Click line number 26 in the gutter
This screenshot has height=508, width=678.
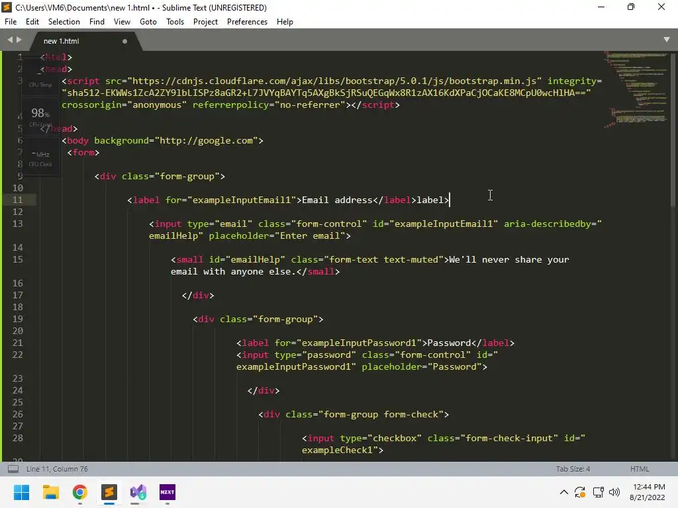click(17, 414)
